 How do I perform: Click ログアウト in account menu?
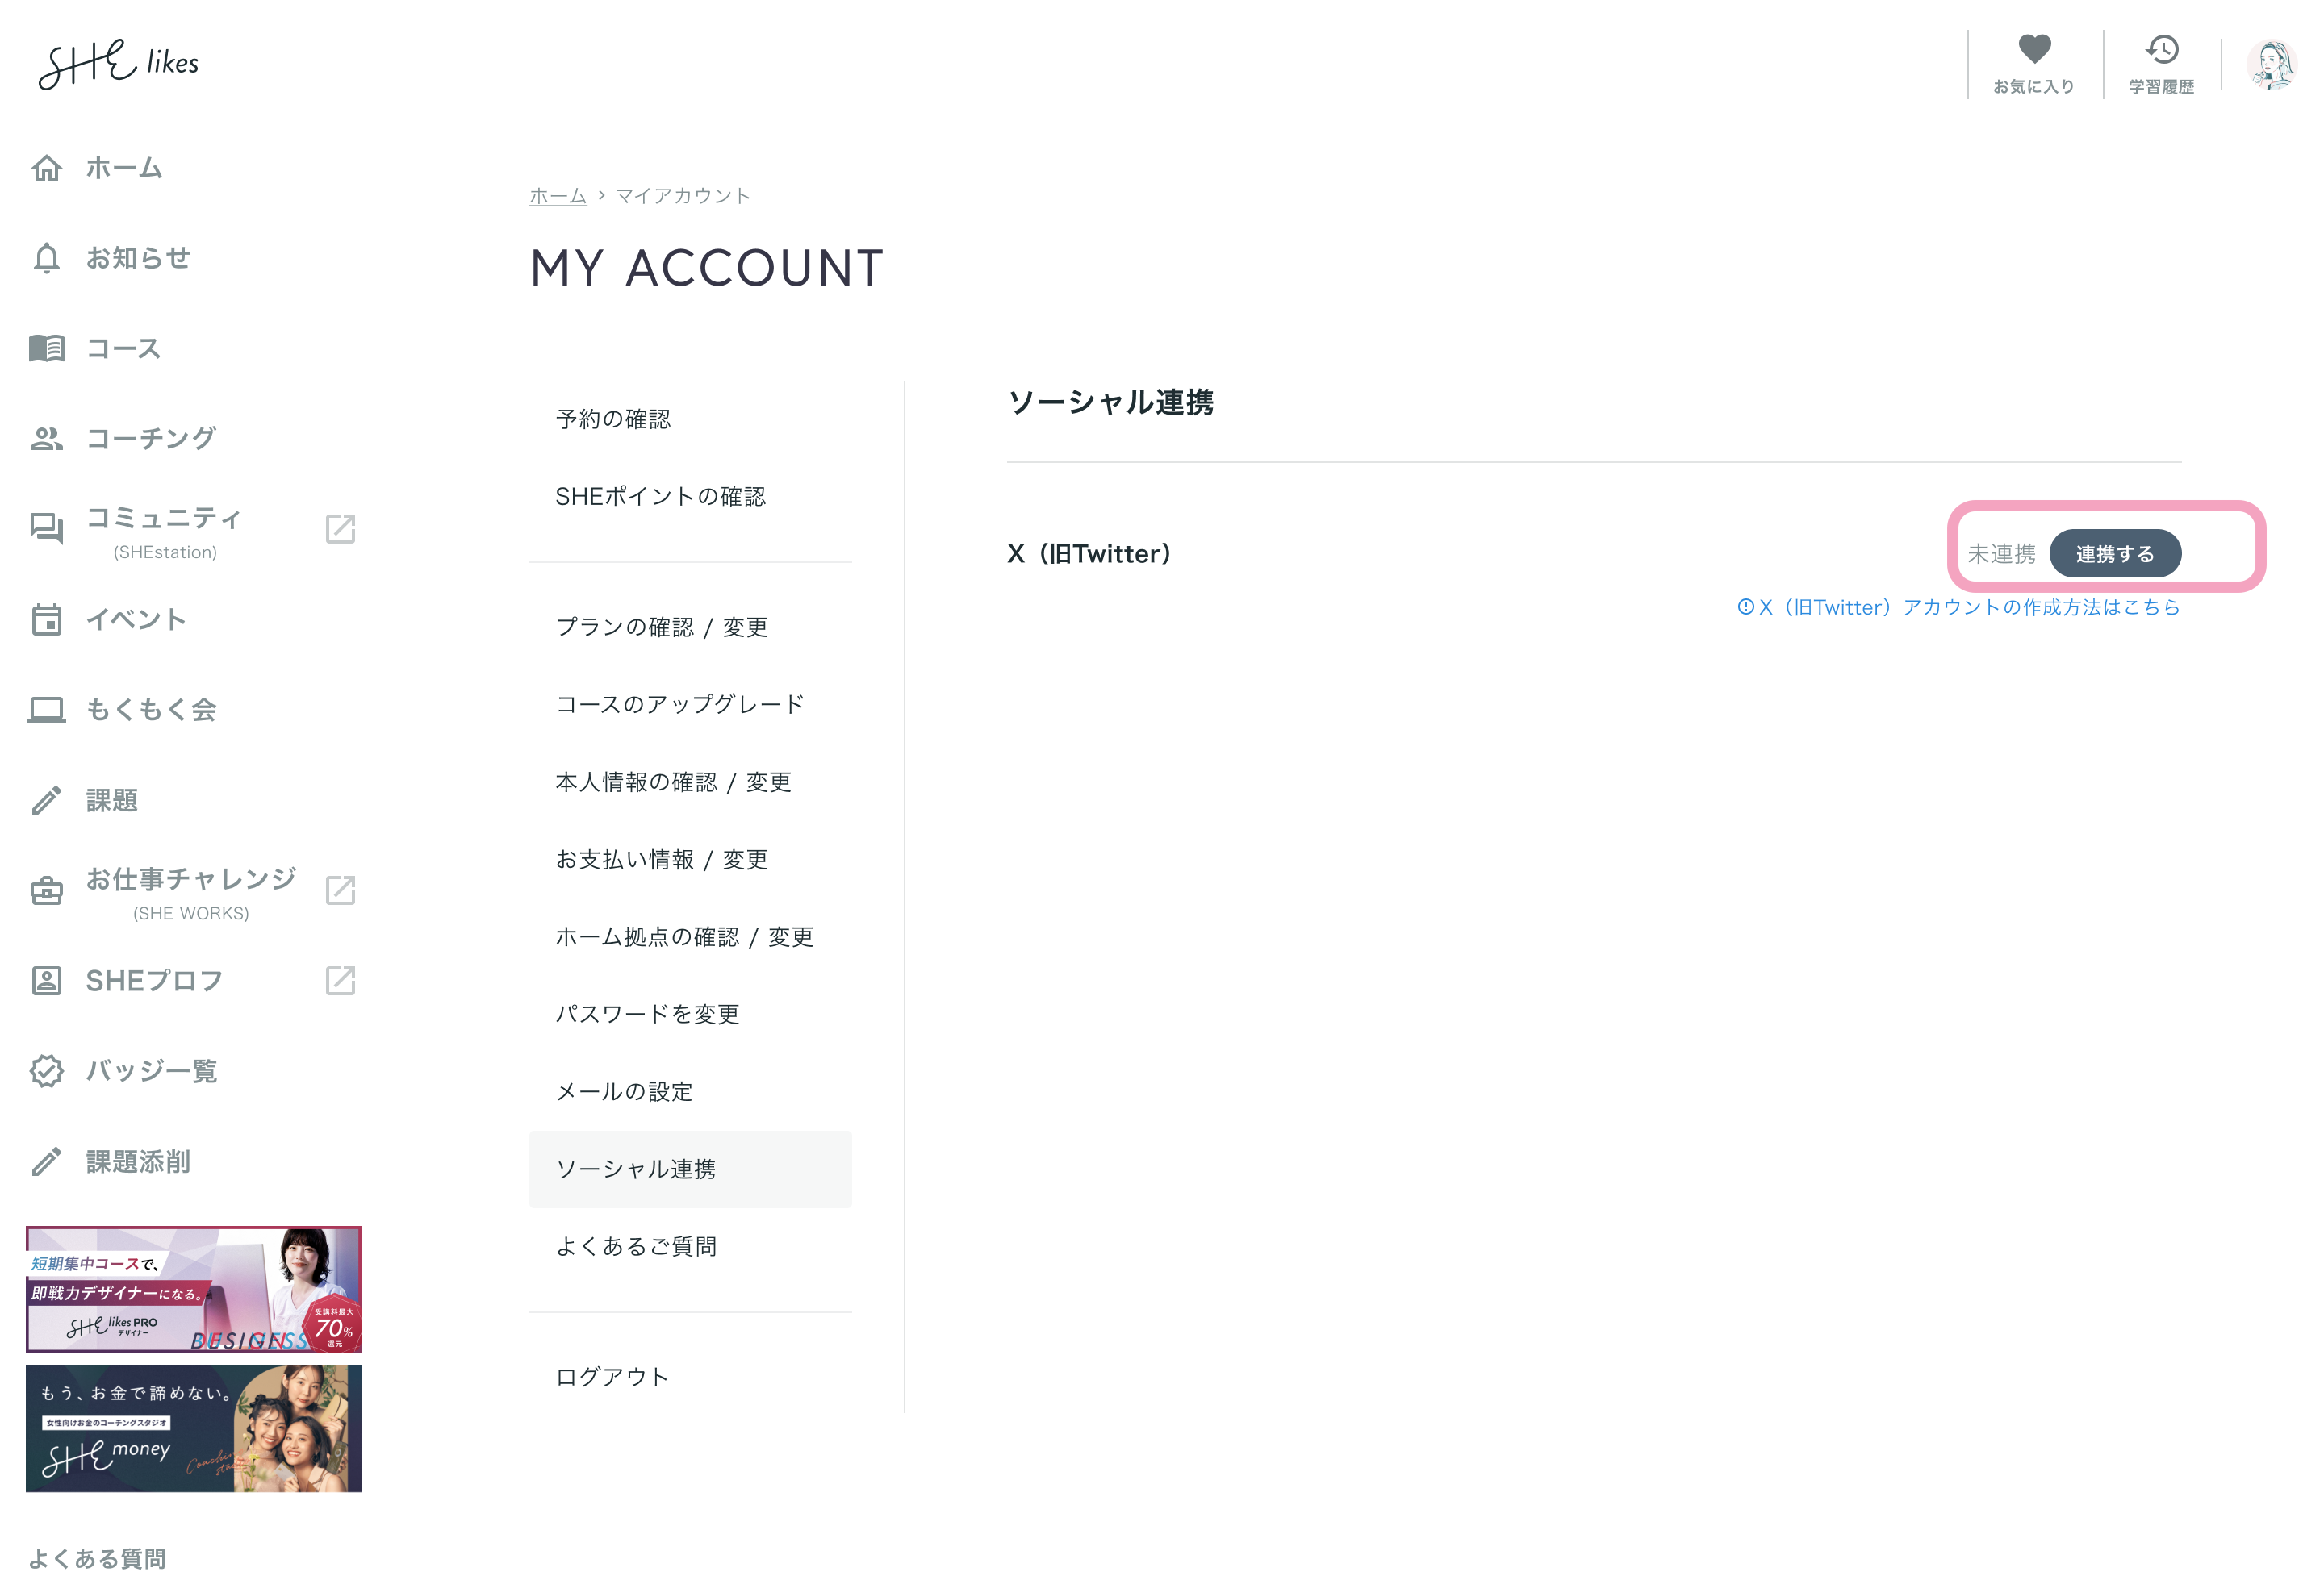[x=611, y=1376]
